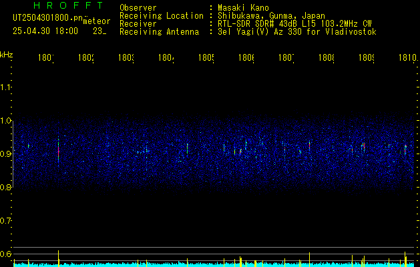Click the 1.0 frequency axis label
Screen dimensions: 420x267
[5, 121]
